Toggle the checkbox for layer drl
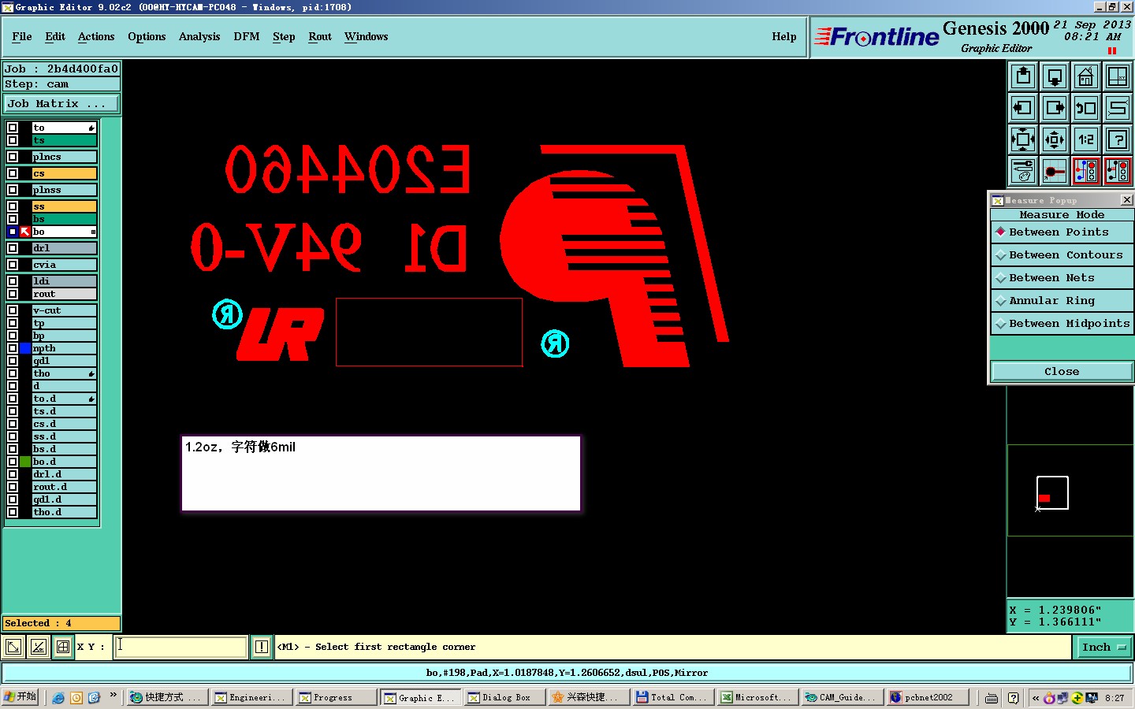The width and height of the screenshot is (1135, 709). click(x=13, y=248)
